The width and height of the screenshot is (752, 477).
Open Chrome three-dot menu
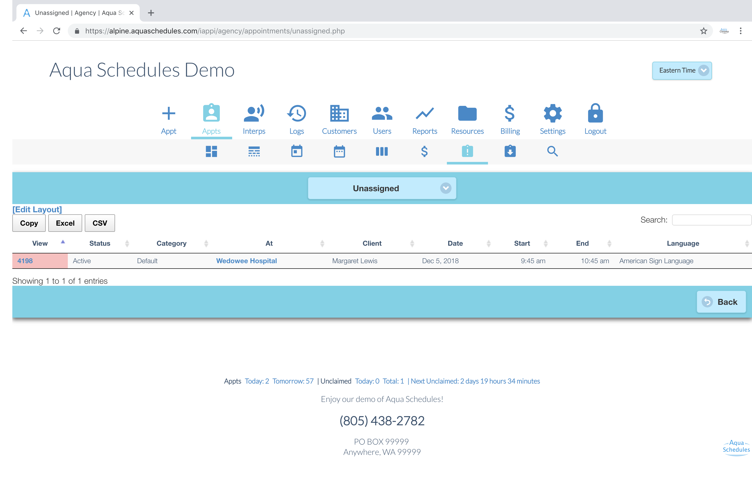click(x=740, y=31)
